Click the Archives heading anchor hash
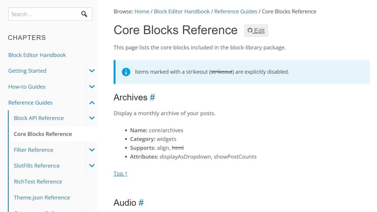The width and height of the screenshot is (377, 212). [x=152, y=97]
